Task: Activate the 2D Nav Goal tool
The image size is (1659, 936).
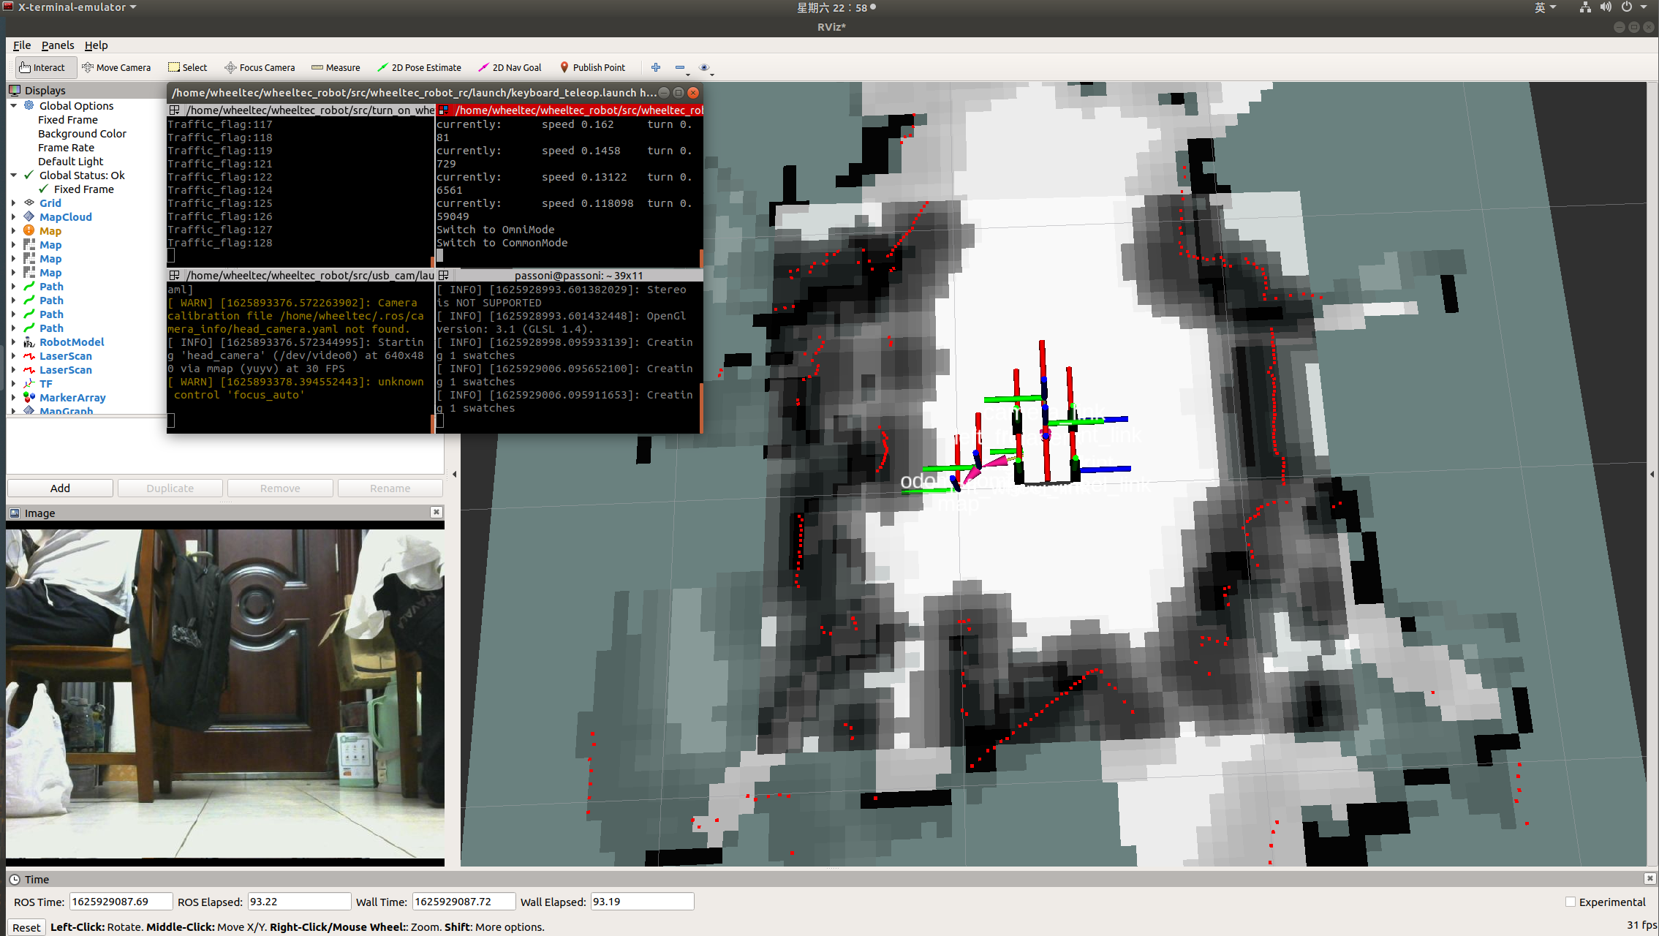Action: click(510, 67)
